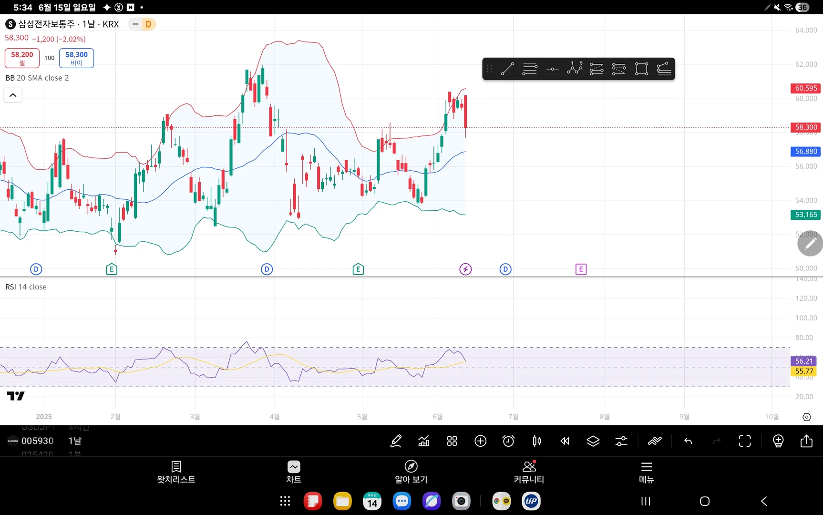Select the trend line drawing tool
The width and height of the screenshot is (823, 515).
[x=507, y=69]
